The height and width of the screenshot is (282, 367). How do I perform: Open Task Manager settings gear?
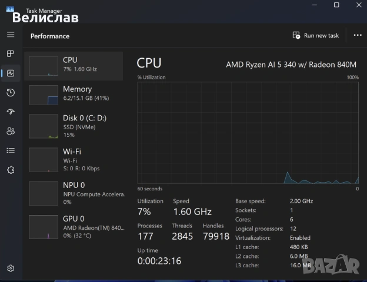pos(11,268)
